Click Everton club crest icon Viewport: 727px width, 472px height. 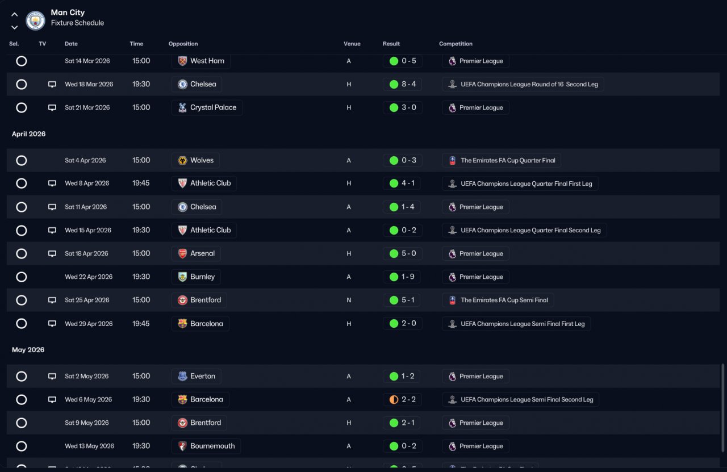tap(182, 376)
